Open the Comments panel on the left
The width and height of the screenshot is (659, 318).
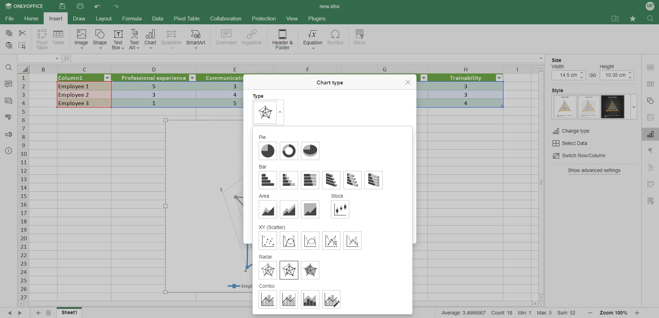8,84
